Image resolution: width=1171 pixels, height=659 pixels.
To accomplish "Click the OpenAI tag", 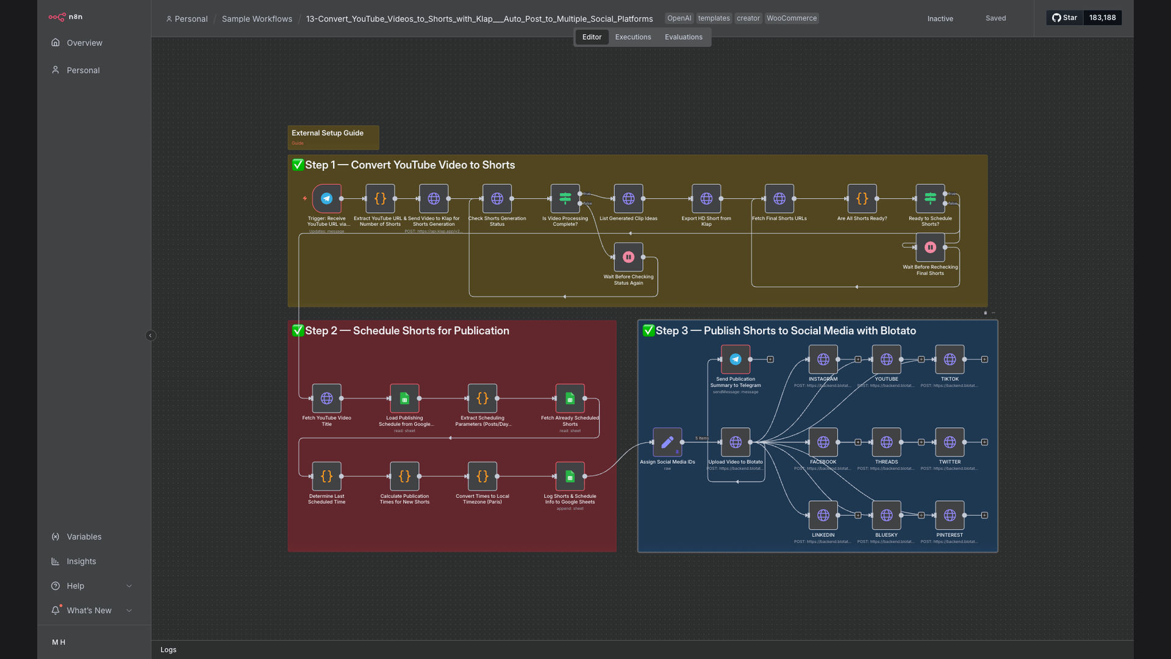I will click(679, 18).
